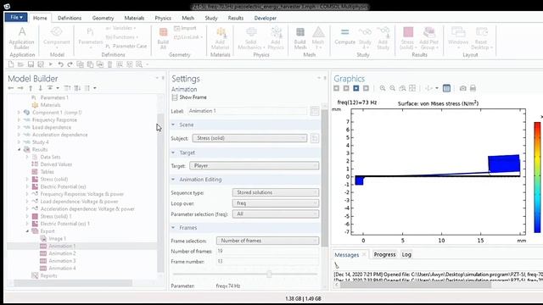Screen dimensions: 543x305
Task: Open Loop over freq dropdown
Action: pyautogui.click(x=276, y=203)
